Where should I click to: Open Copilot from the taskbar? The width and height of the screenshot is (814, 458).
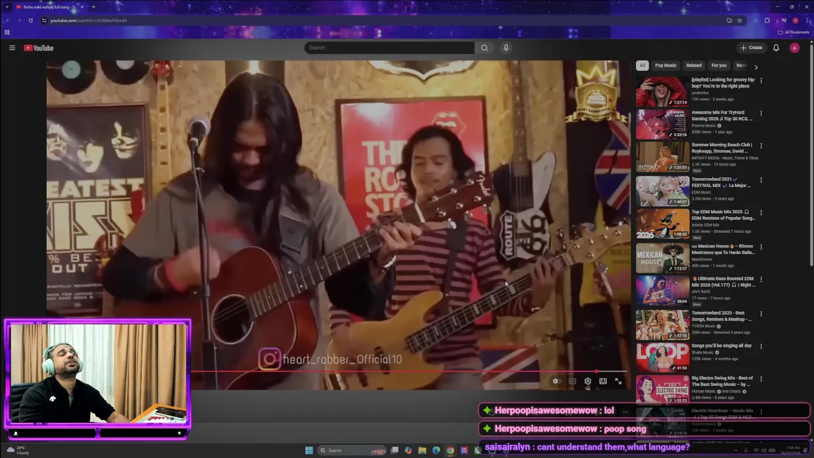[408, 450]
